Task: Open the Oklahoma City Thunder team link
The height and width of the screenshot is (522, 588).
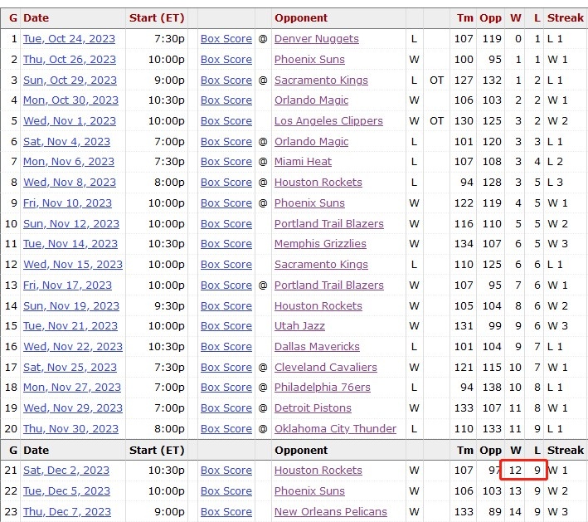Action: click(x=335, y=429)
